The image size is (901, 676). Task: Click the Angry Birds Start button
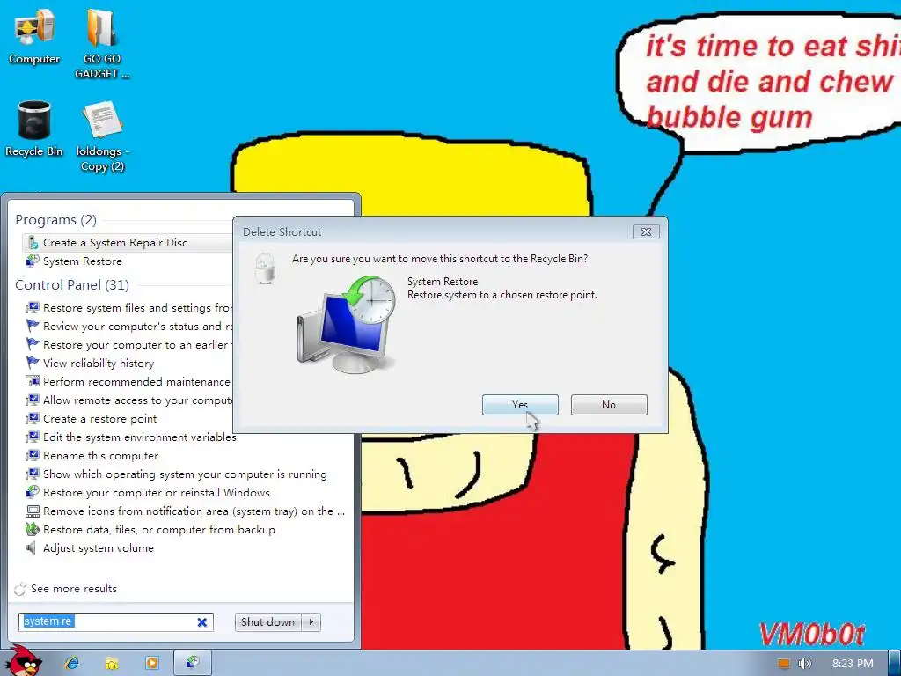tap(23, 660)
